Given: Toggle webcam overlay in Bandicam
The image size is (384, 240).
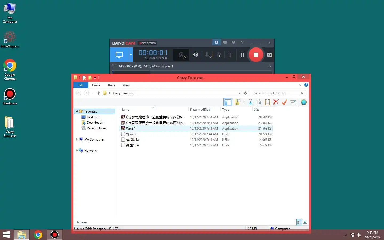Looking at the screenshot, I should click(x=182, y=55).
